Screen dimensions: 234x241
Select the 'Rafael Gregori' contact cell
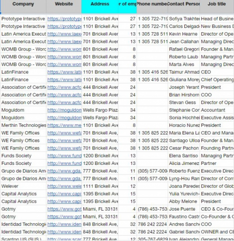(x=184, y=49)
